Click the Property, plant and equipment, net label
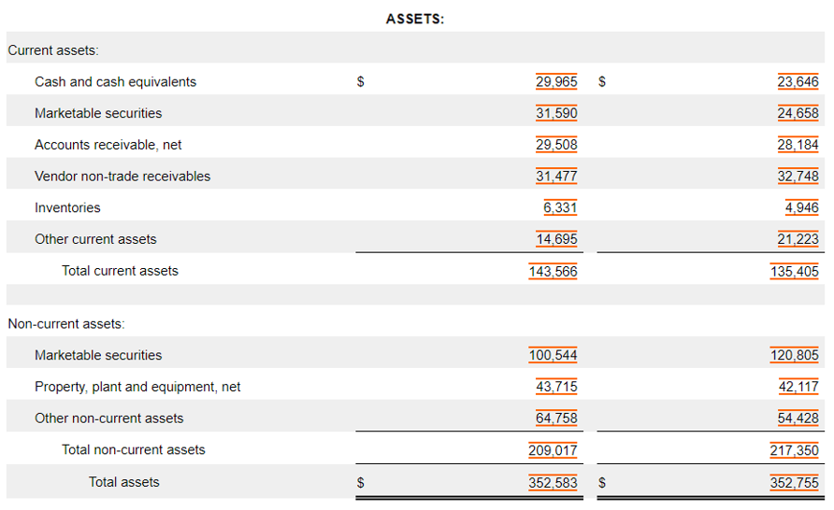 [x=137, y=387]
